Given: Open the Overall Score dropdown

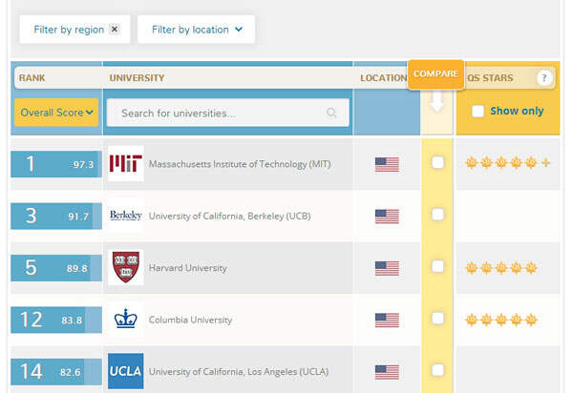Looking at the screenshot, I should (56, 113).
